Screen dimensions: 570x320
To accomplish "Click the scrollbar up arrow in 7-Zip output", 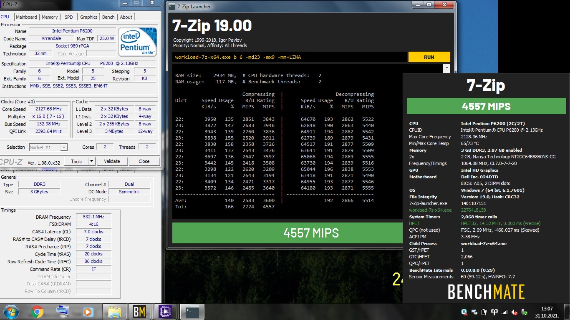I will tap(447, 67).
